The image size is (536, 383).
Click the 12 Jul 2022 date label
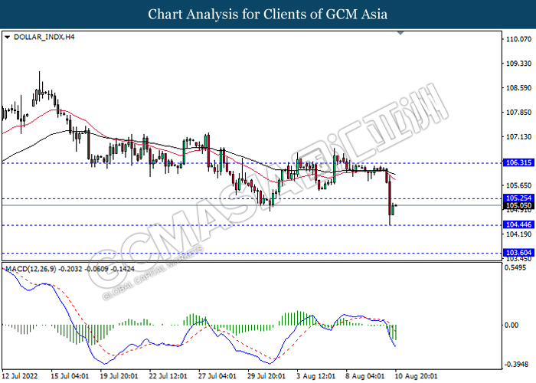coord(19,376)
